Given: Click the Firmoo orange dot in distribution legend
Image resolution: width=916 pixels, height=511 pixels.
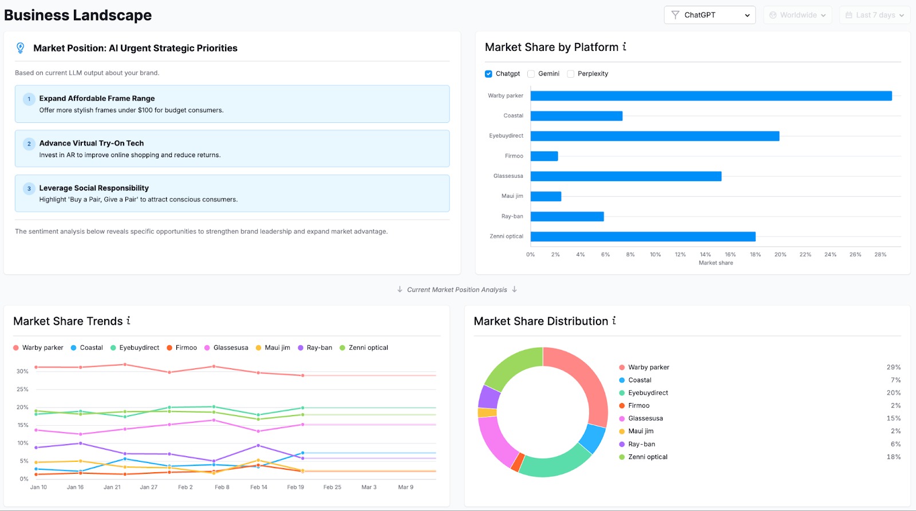Looking at the screenshot, I should 622,406.
